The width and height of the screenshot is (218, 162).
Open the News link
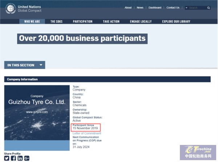tap(140, 8)
